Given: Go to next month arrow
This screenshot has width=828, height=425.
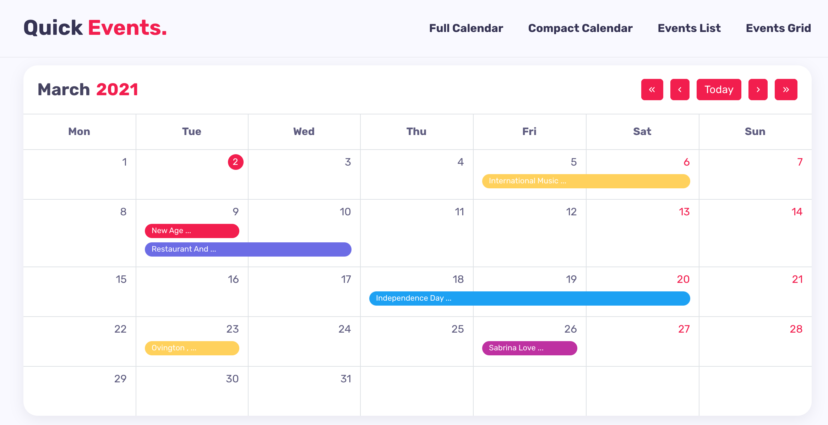Looking at the screenshot, I should [758, 90].
